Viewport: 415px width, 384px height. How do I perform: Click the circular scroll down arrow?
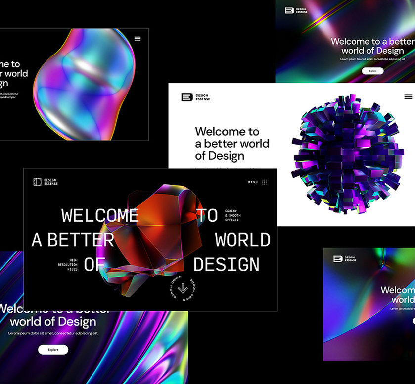(x=182, y=288)
